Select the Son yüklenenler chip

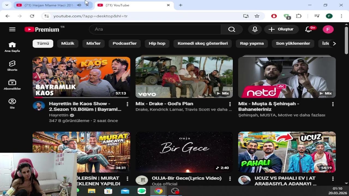coord(293,44)
